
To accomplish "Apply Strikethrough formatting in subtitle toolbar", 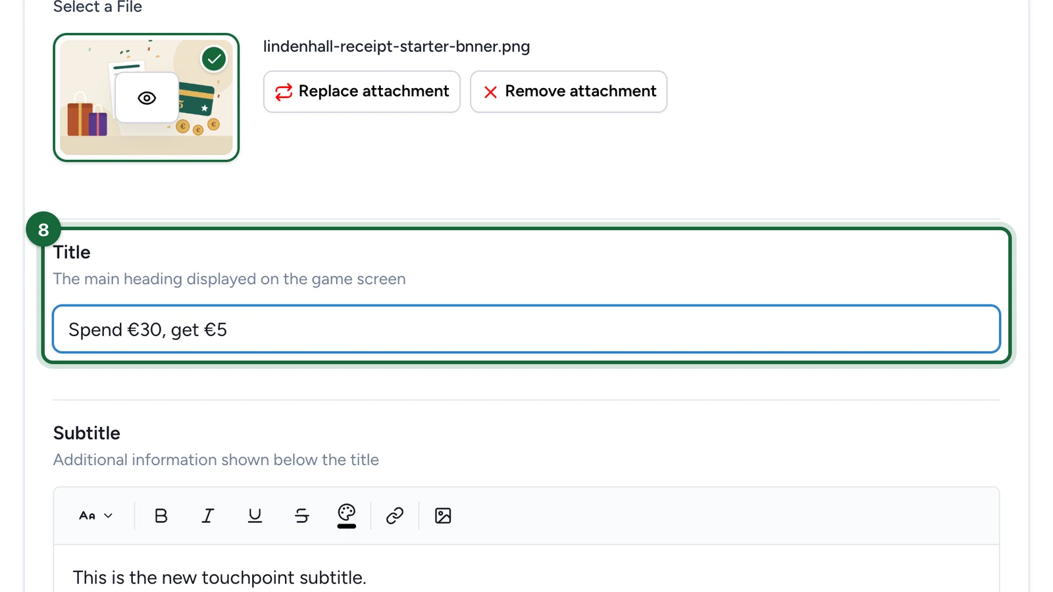I will pos(302,516).
